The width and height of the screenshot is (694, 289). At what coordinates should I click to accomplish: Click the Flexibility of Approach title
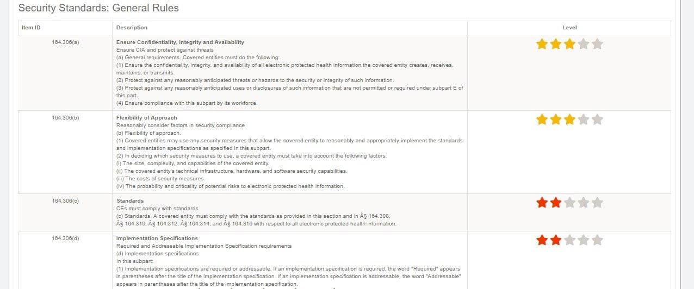146,118
